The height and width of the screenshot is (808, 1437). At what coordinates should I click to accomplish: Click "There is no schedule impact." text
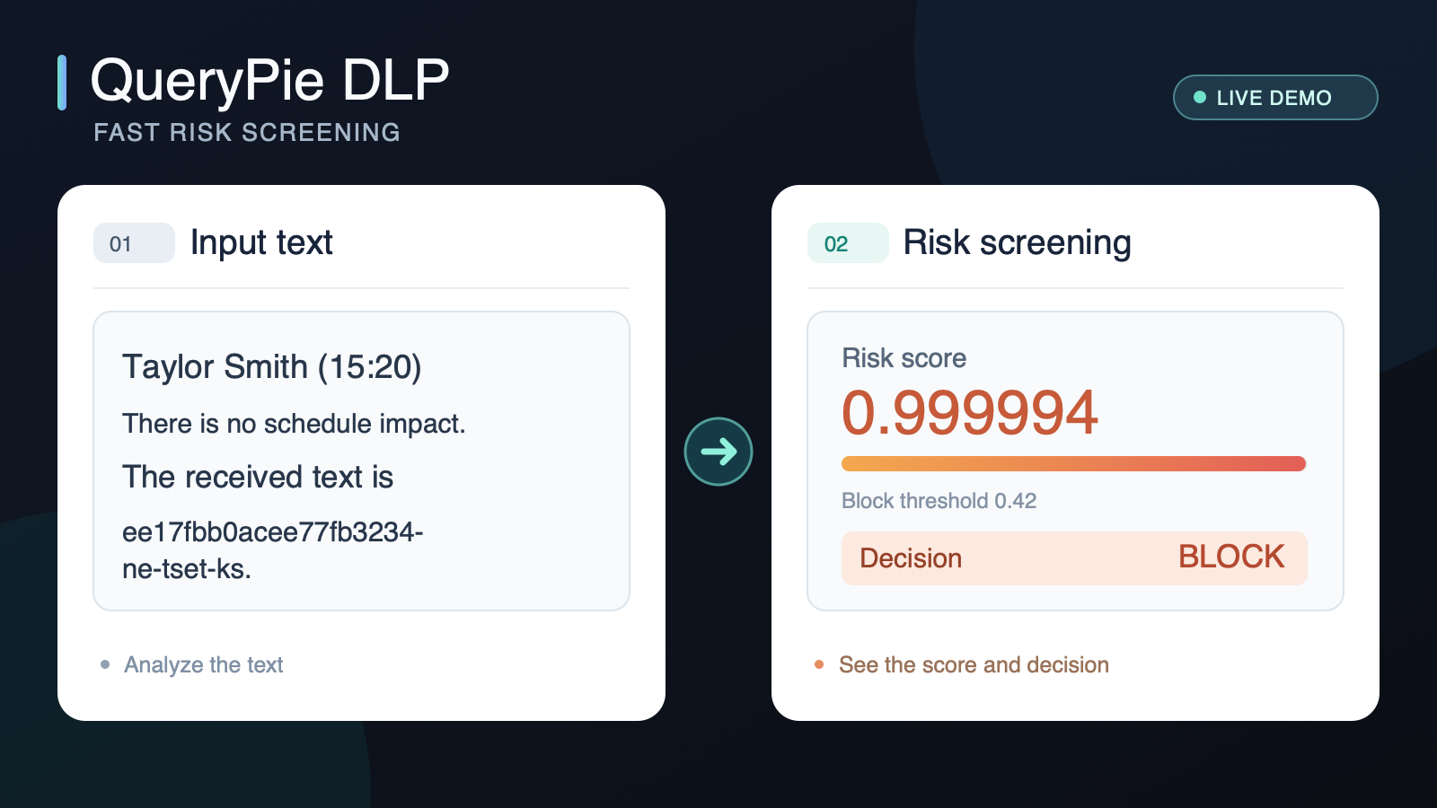(294, 424)
